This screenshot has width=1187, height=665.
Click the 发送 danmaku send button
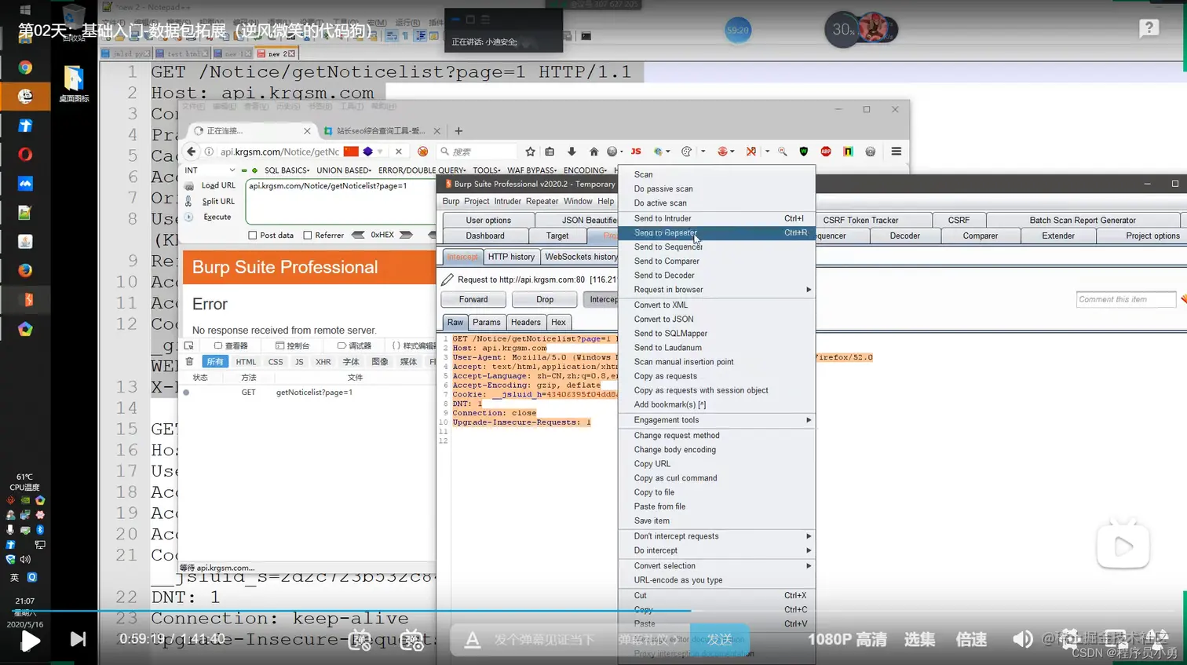(x=720, y=640)
